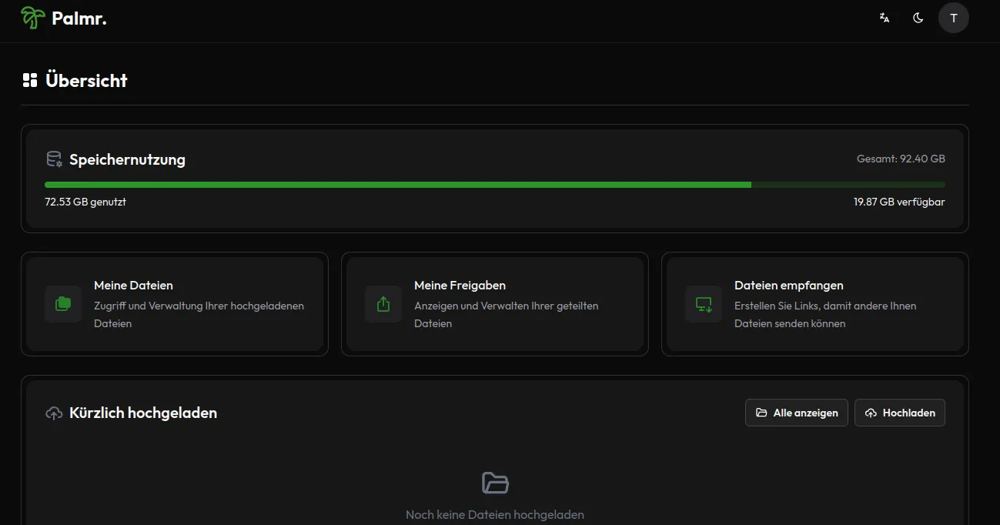Click the Hochladen button
The height and width of the screenshot is (525, 1000).
899,413
